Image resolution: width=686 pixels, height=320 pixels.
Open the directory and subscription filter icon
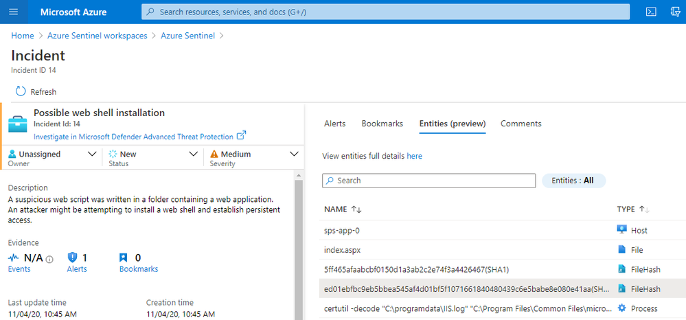coord(676,12)
